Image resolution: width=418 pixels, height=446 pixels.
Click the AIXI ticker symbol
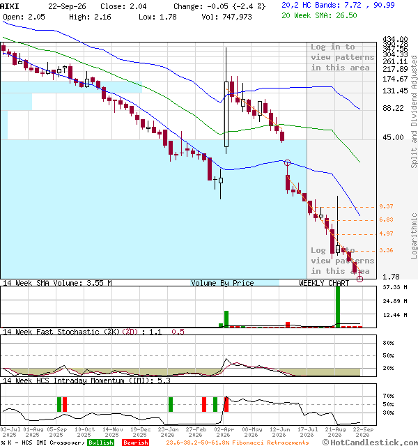pyautogui.click(x=10, y=6)
